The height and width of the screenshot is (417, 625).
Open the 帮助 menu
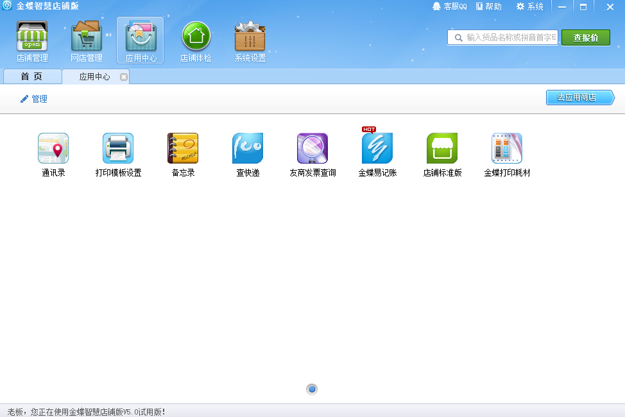pyautogui.click(x=489, y=6)
